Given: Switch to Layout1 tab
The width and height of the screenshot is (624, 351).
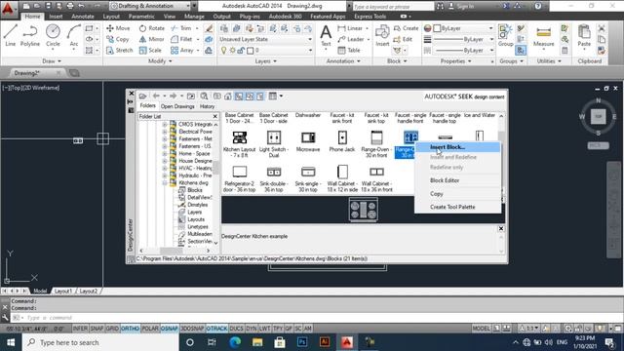Looking at the screenshot, I should (x=62, y=291).
